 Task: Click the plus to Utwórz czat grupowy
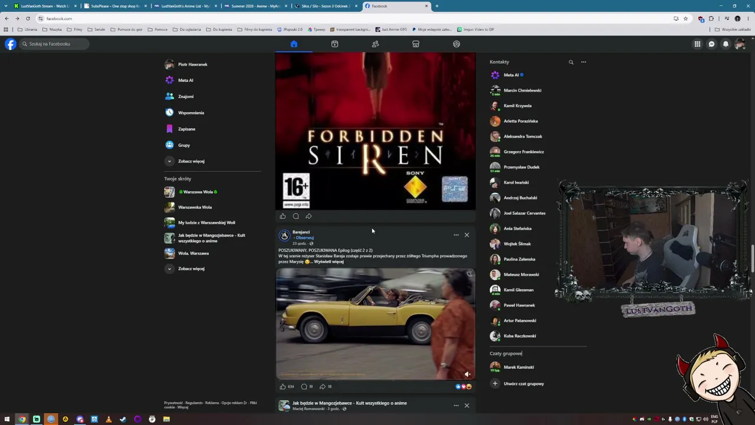click(495, 384)
